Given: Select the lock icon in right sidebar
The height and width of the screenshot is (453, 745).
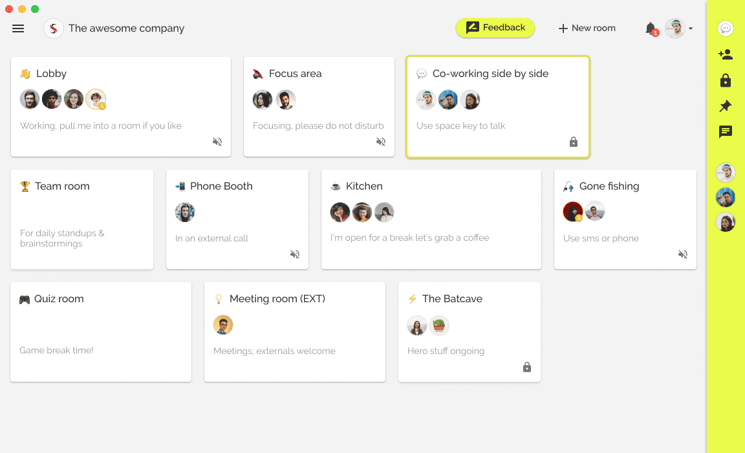Looking at the screenshot, I should tap(726, 80).
